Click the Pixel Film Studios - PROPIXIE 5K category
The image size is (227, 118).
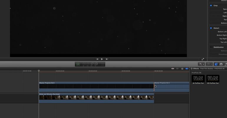click(x=212, y=69)
